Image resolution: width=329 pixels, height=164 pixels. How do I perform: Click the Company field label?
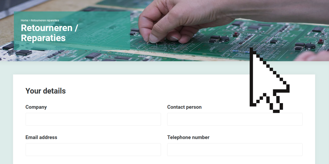point(36,107)
